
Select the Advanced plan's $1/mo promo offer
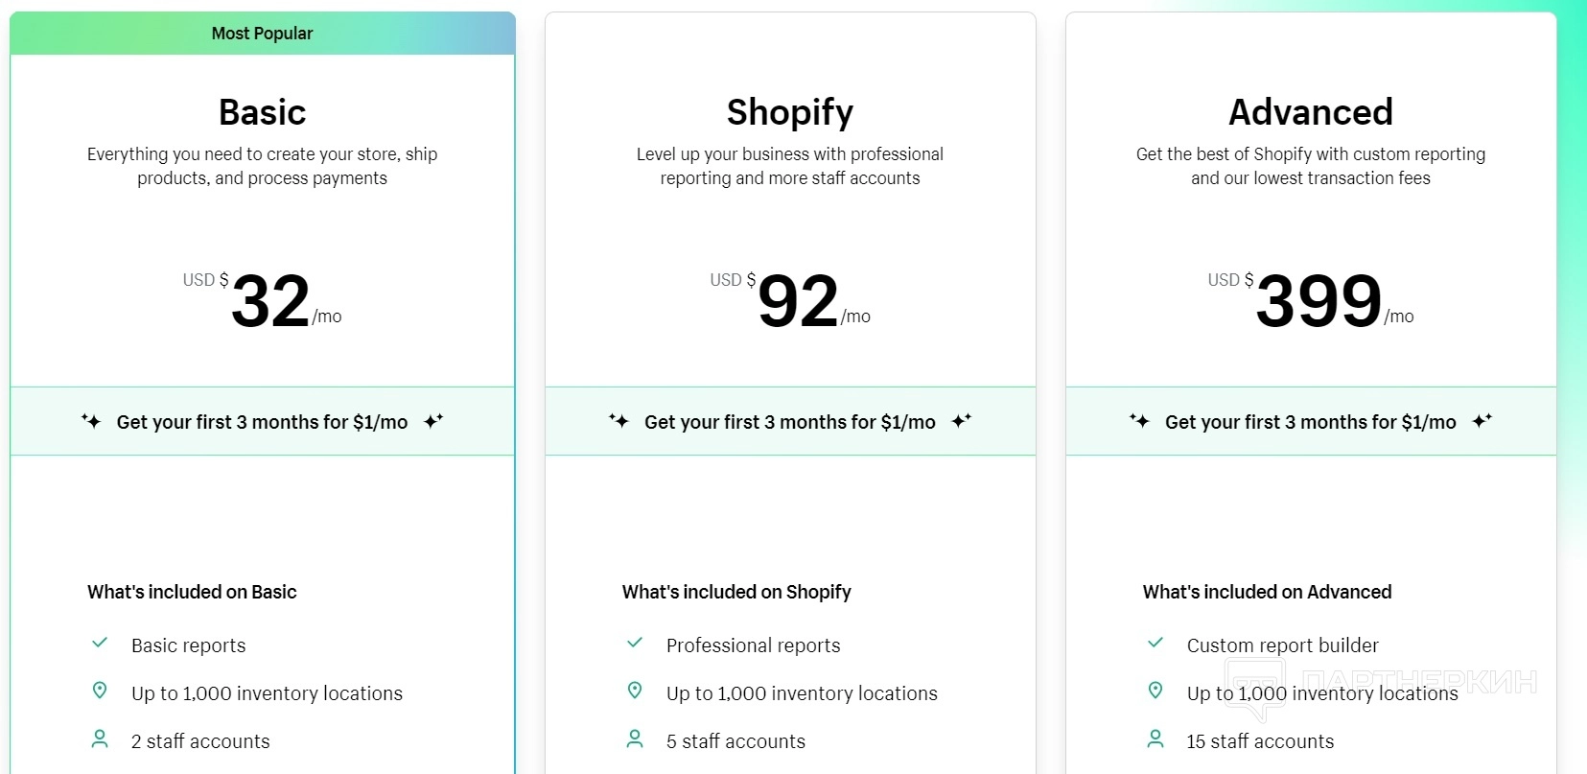pyautogui.click(x=1310, y=422)
